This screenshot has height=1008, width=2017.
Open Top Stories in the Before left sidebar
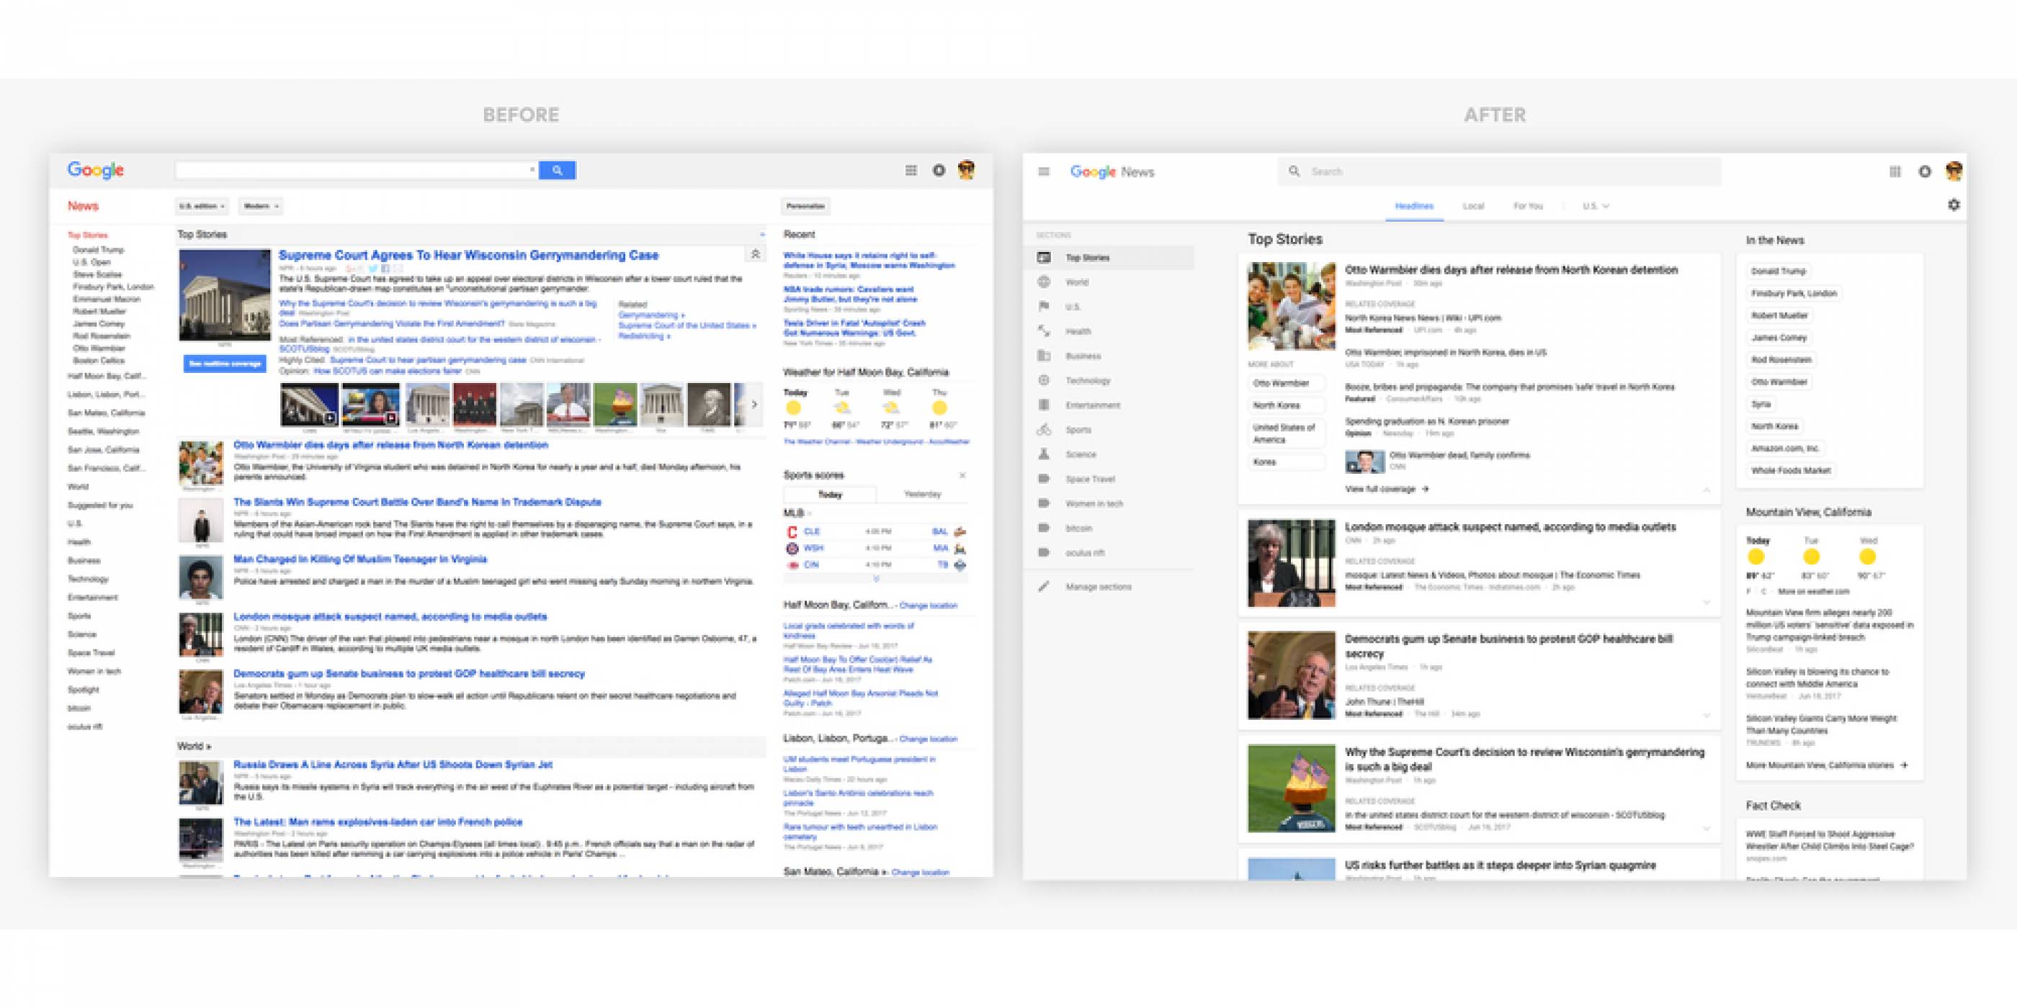point(87,235)
